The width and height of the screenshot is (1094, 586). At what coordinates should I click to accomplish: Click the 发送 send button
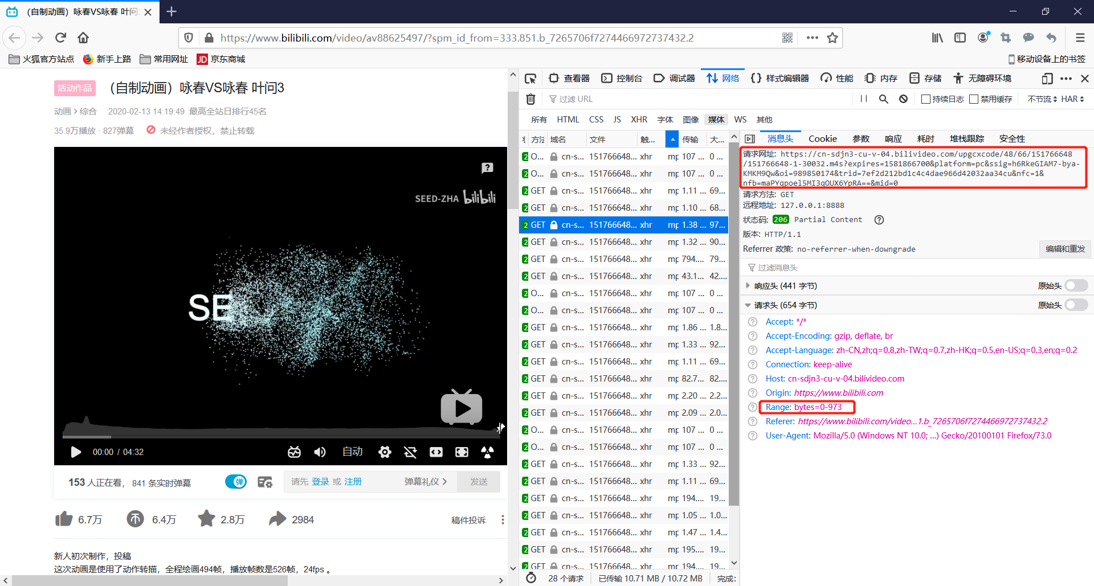tap(479, 482)
